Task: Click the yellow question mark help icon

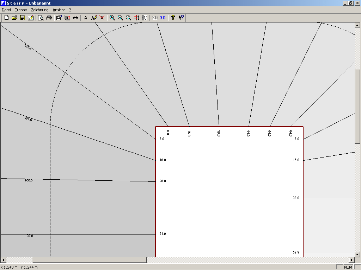Action: click(x=173, y=18)
